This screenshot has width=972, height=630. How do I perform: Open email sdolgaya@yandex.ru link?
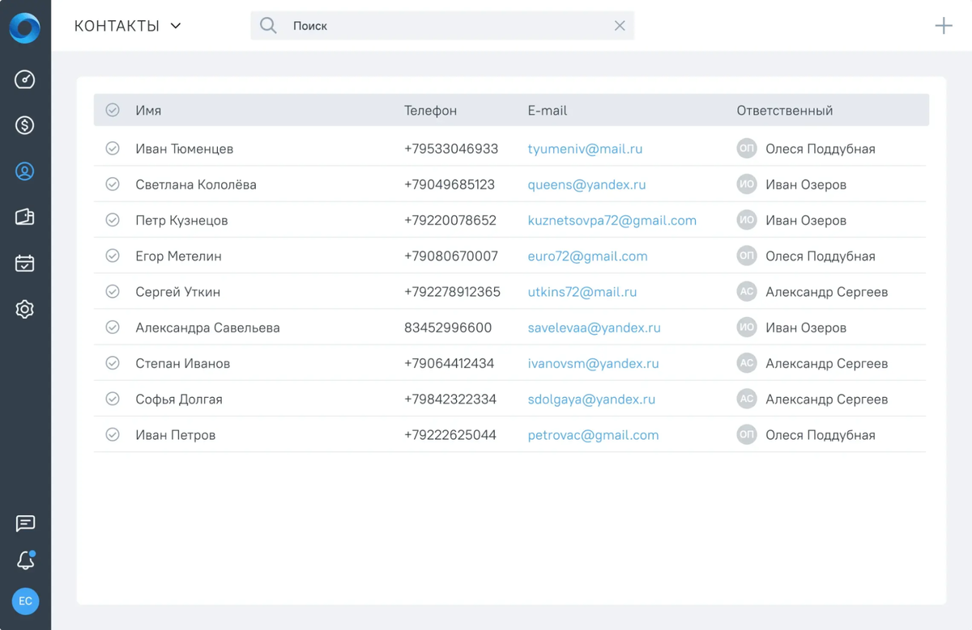[x=591, y=399]
